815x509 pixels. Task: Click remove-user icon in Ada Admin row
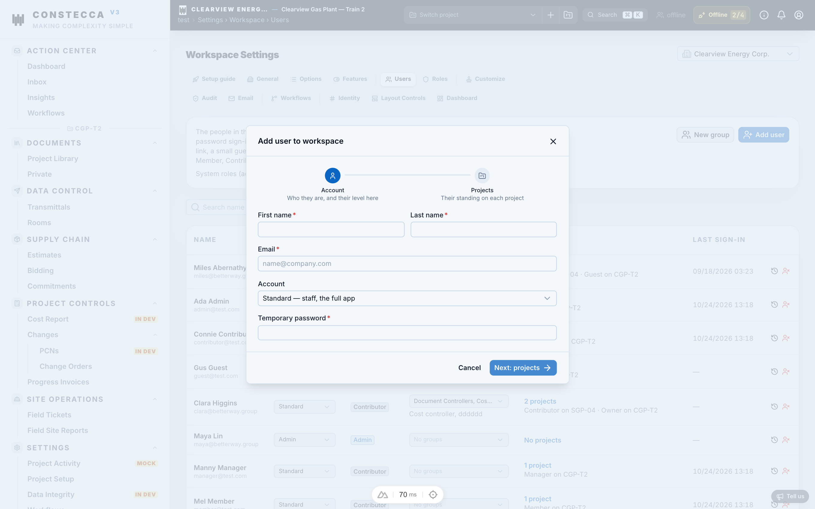pyautogui.click(x=786, y=304)
